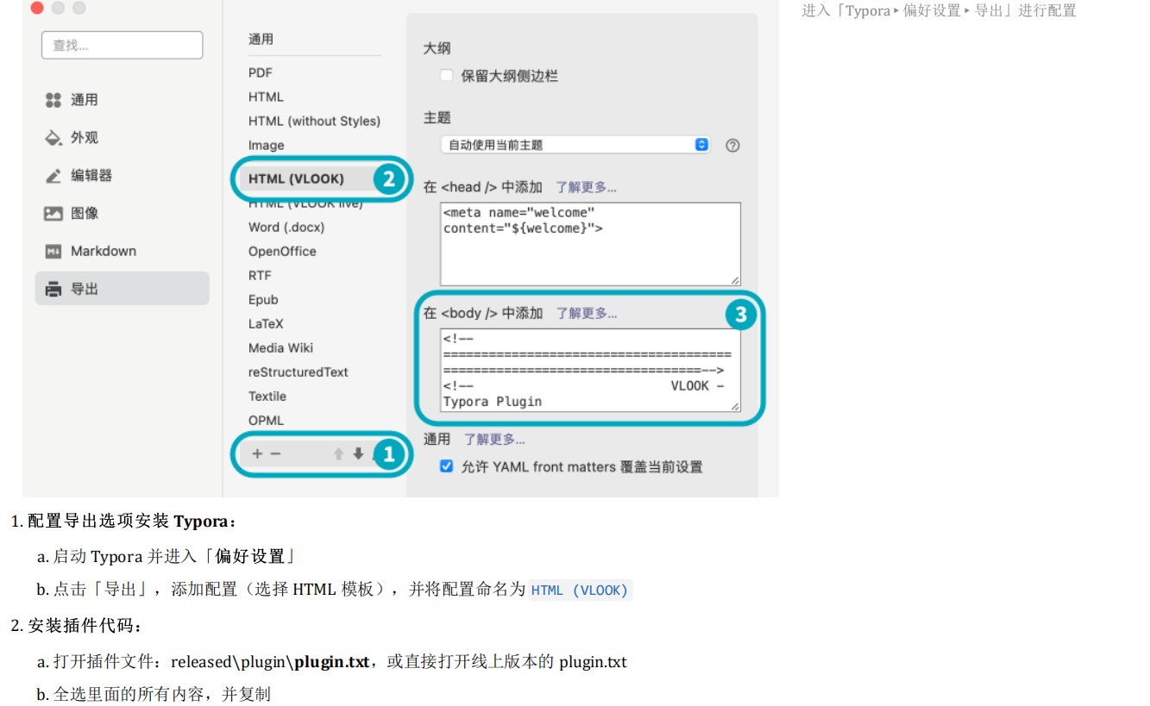Select the Image export format

coord(266,145)
